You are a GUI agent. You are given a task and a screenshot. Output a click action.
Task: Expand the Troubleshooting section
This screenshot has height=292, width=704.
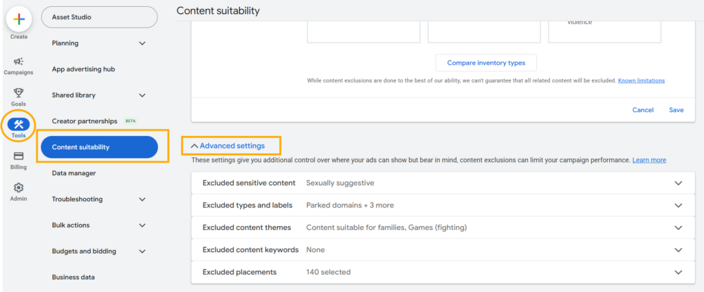(x=142, y=199)
